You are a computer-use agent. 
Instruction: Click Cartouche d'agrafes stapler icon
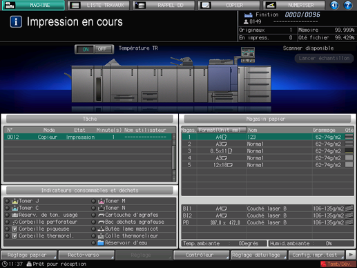[x=102, y=216]
